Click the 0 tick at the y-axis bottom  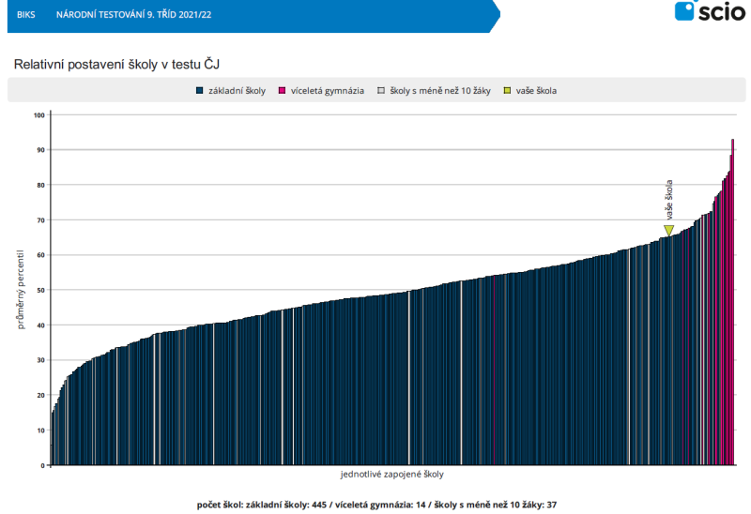(x=42, y=465)
